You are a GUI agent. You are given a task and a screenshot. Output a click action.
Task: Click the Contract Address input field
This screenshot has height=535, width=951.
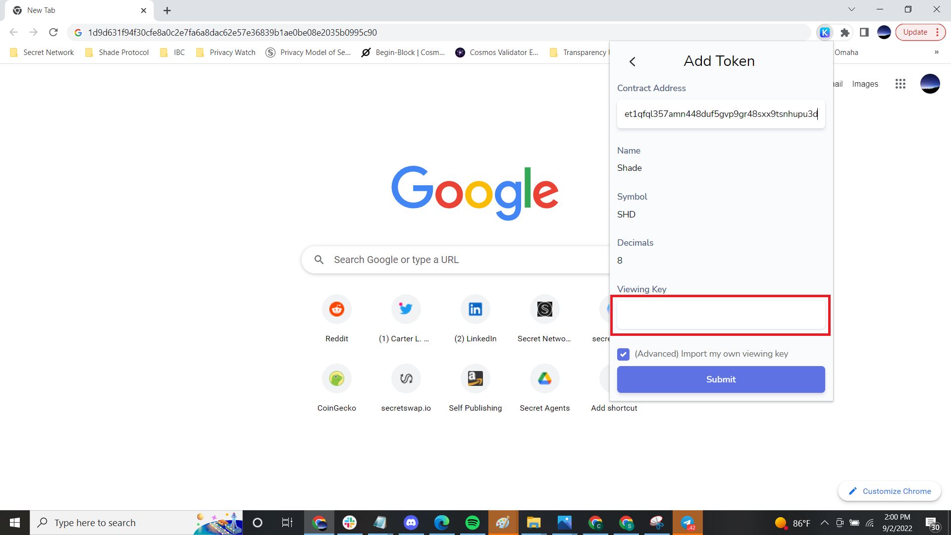pyautogui.click(x=721, y=114)
